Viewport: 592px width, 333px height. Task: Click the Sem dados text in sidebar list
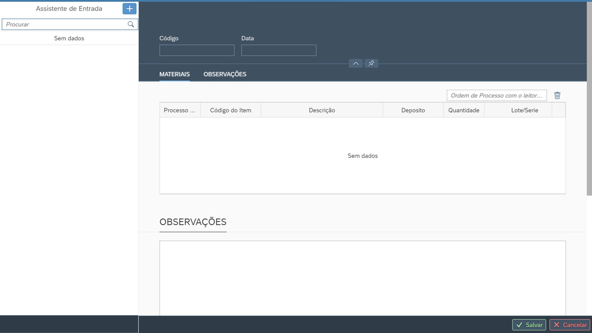point(69,38)
